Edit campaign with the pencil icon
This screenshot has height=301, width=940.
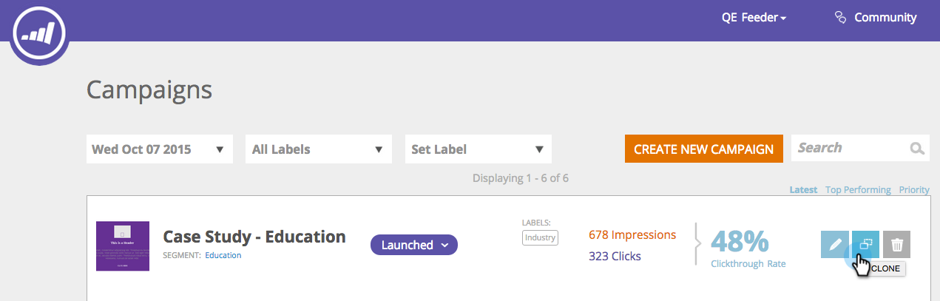pos(835,244)
